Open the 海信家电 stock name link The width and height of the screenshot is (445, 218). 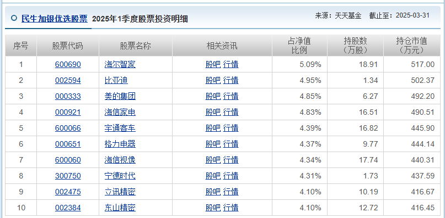pos(120,112)
